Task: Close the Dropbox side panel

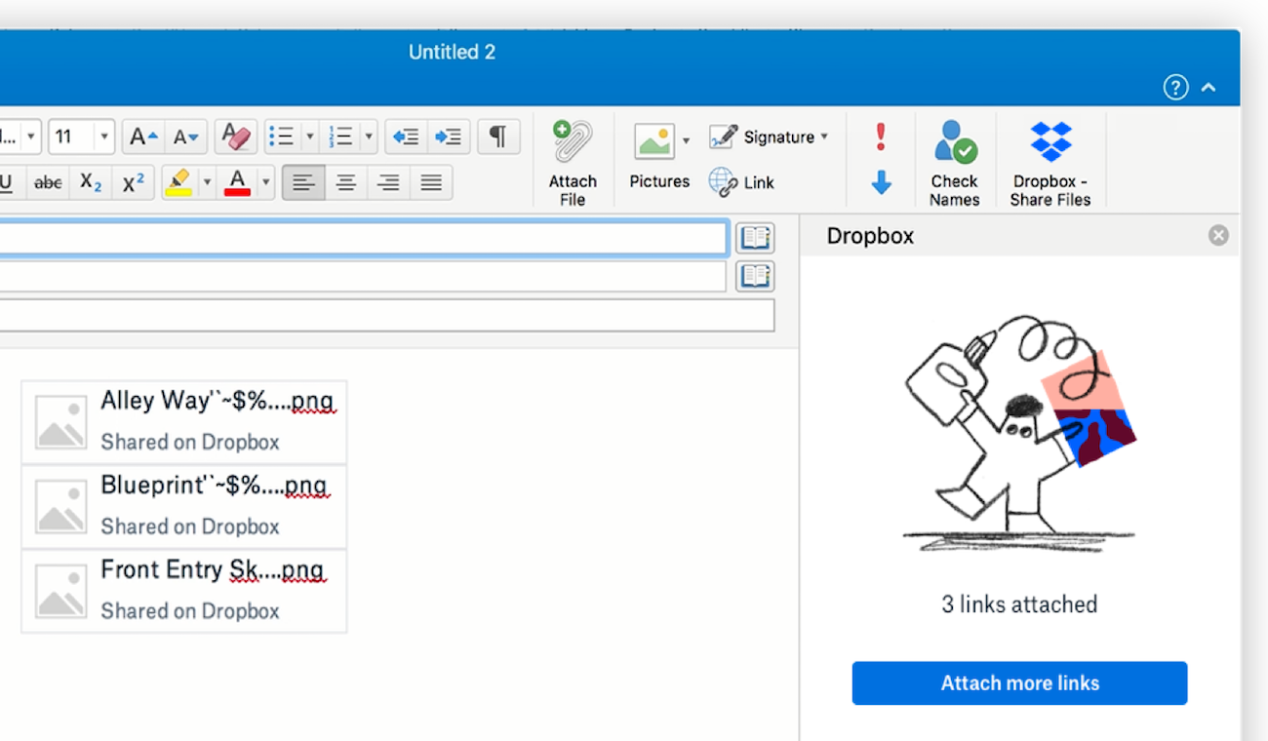Action: 1218,235
